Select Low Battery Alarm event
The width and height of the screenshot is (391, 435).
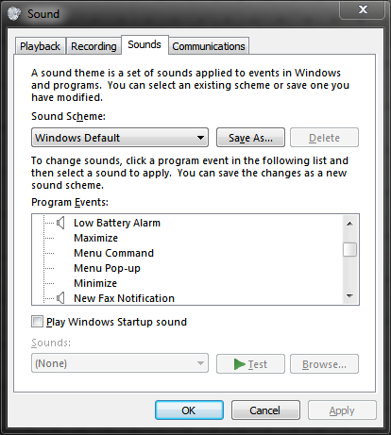point(117,223)
